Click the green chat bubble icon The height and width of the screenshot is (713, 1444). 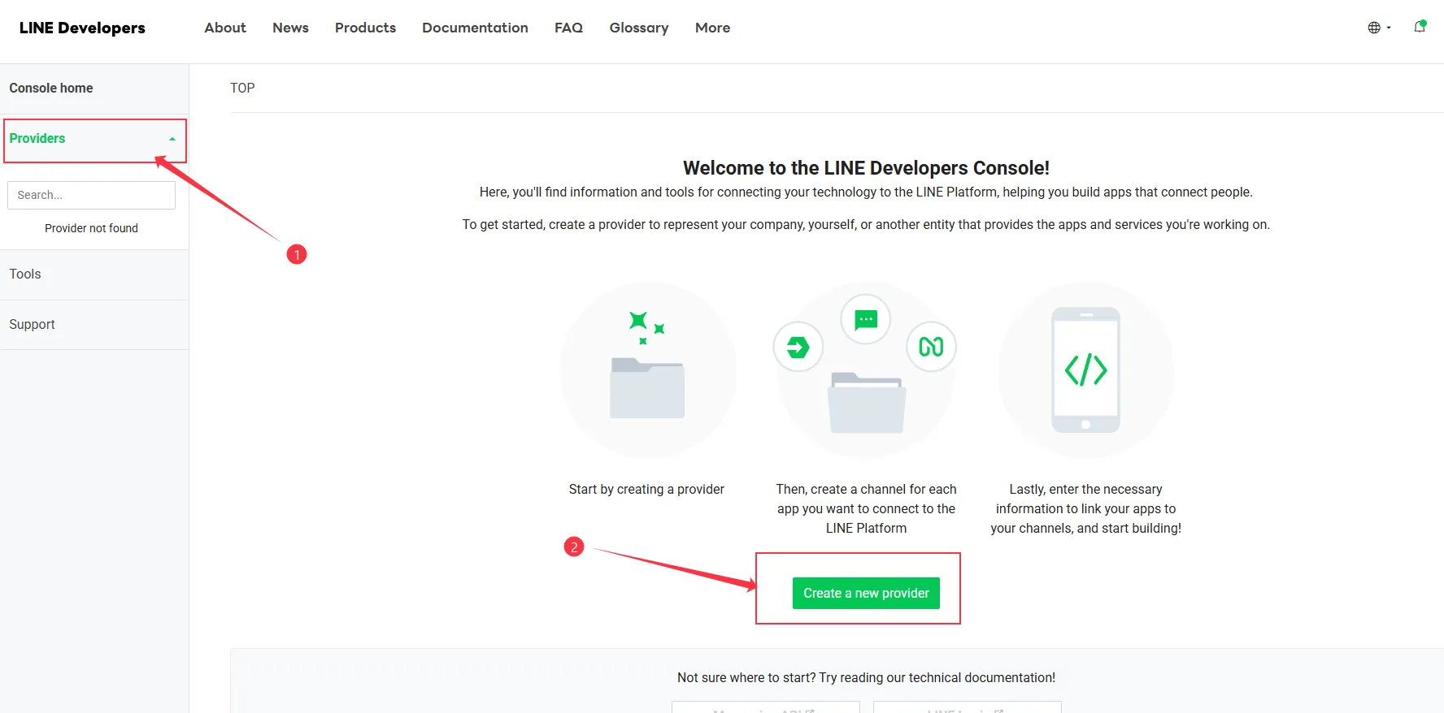point(866,319)
